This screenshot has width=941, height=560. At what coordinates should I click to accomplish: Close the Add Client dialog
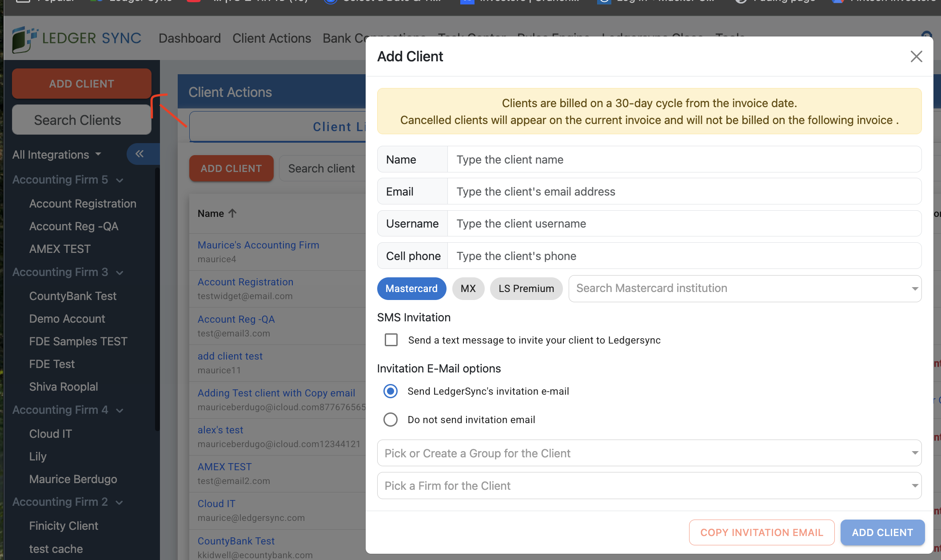(916, 56)
